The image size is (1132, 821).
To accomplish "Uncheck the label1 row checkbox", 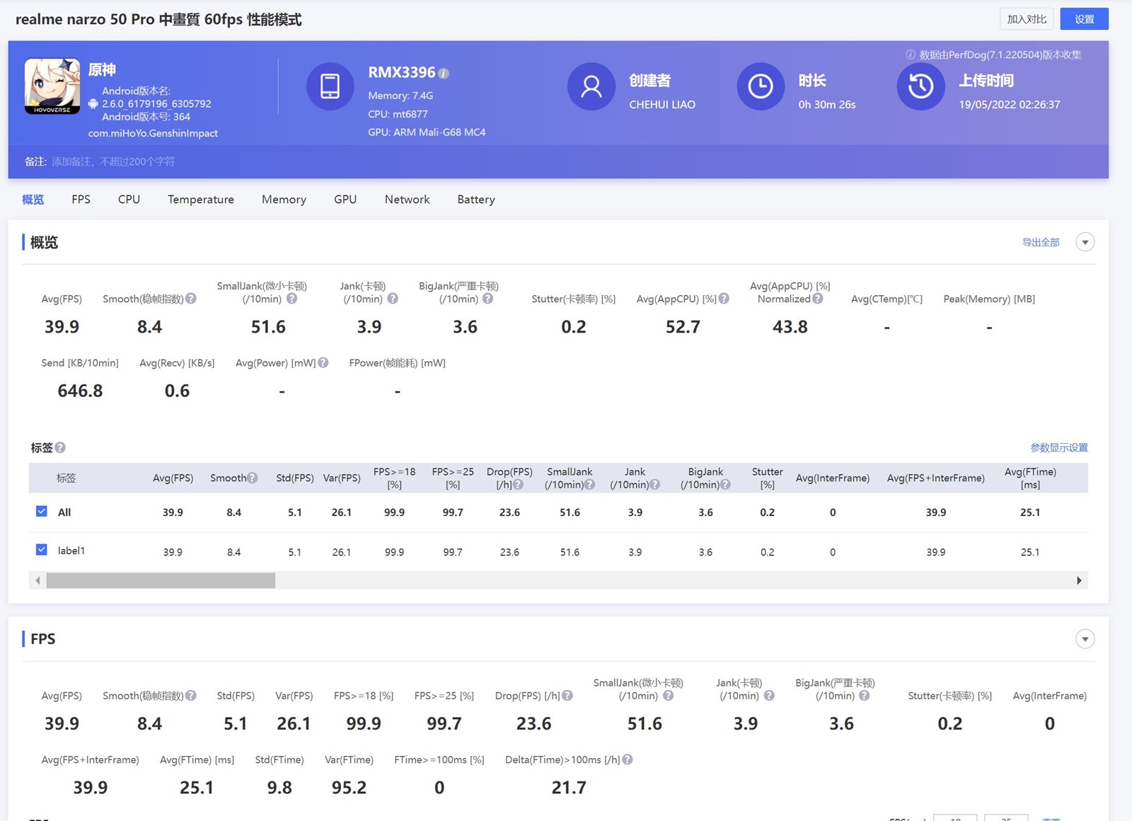I will coord(42,550).
